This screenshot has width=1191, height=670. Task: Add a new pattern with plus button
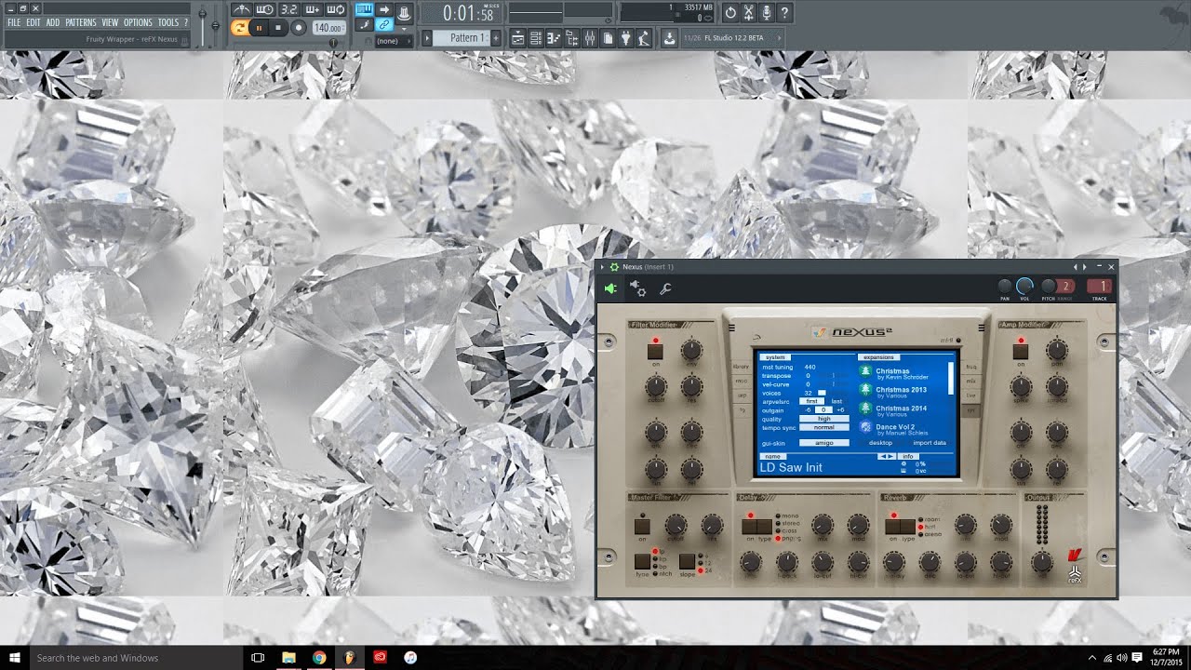496,38
